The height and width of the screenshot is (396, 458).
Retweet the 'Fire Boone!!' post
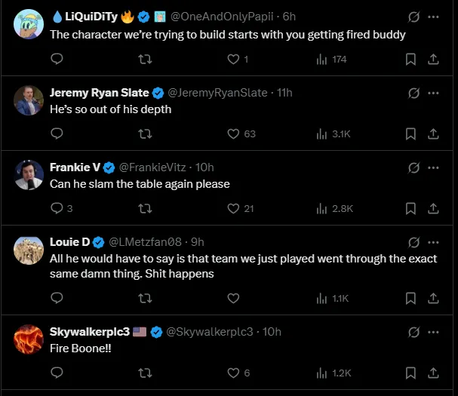click(x=145, y=373)
